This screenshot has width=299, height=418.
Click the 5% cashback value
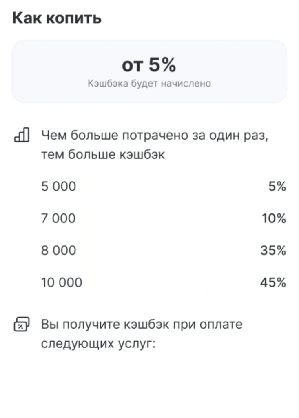pyautogui.click(x=277, y=187)
